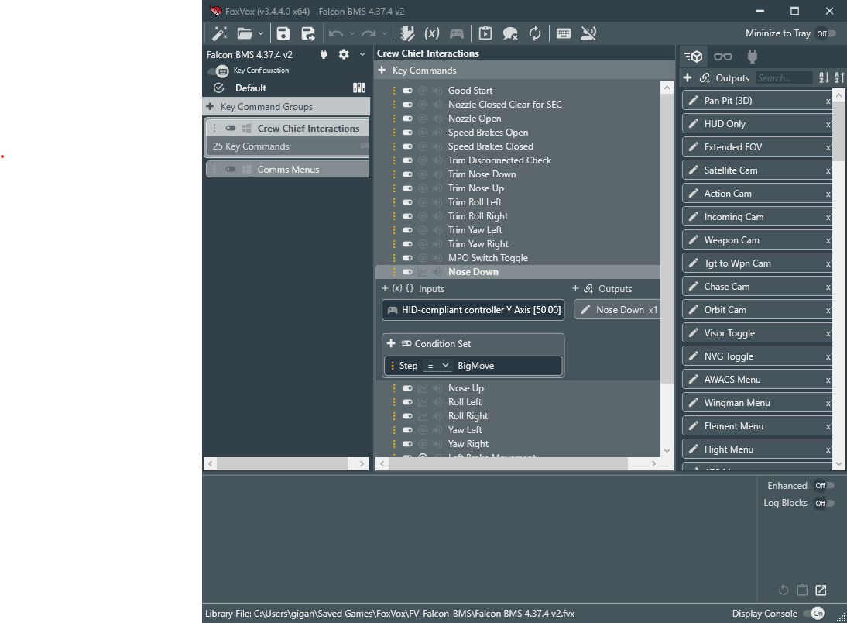Expand chevron beside Falcon BMS settings gear

pyautogui.click(x=362, y=54)
